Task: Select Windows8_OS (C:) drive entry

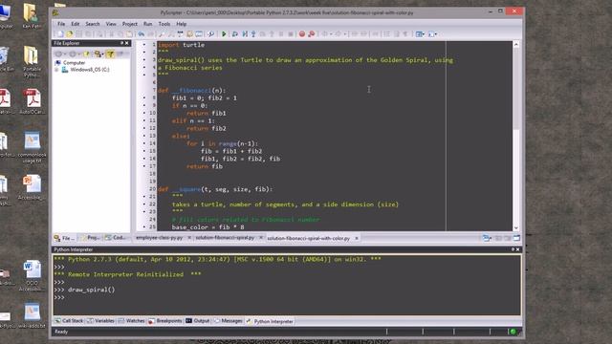Action: 90,70
